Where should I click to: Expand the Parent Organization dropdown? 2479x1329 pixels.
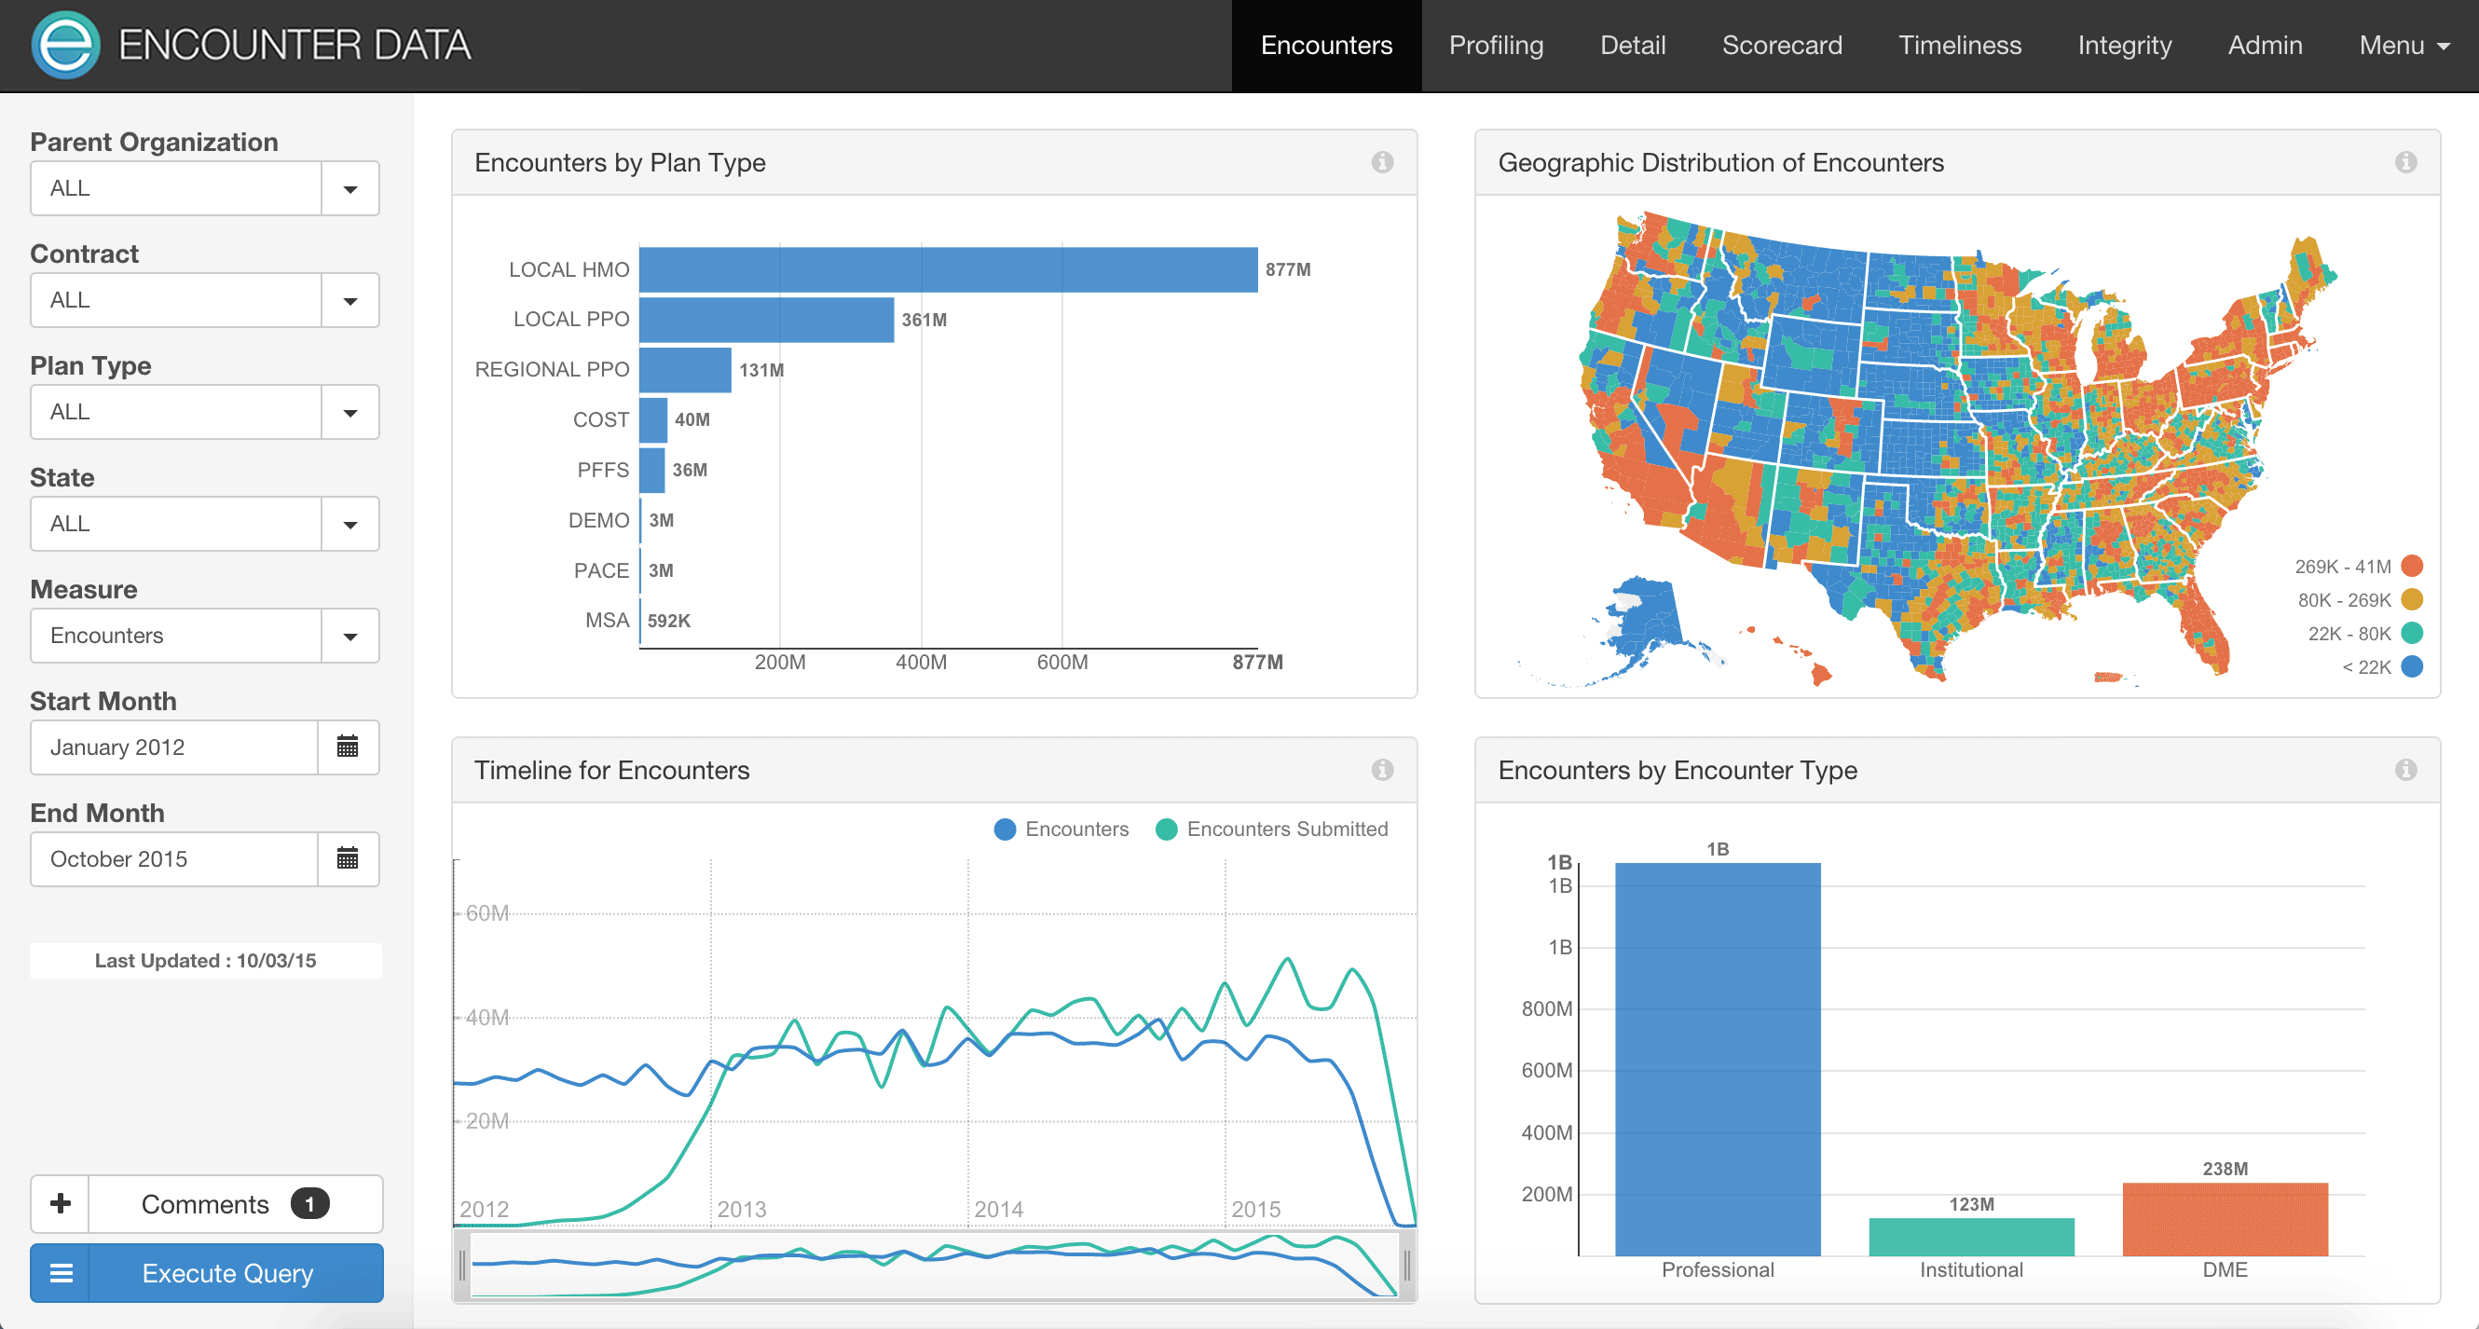click(x=350, y=188)
